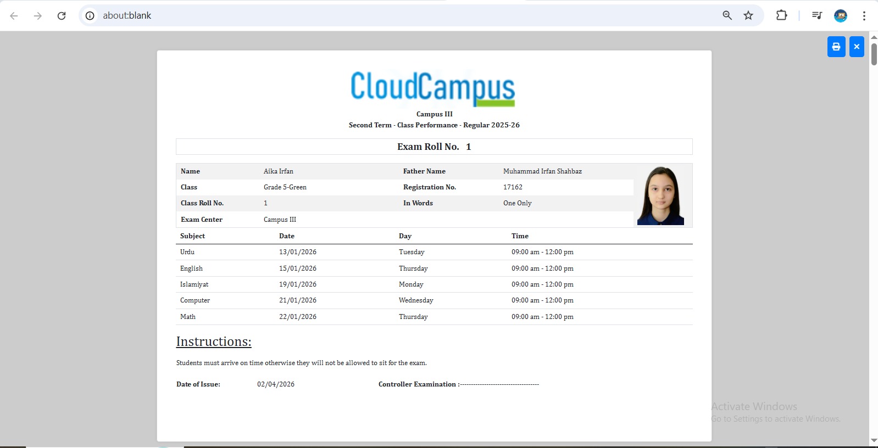The width and height of the screenshot is (878, 448).
Task: Click the class value Grade 5-Green
Action: (x=285, y=187)
